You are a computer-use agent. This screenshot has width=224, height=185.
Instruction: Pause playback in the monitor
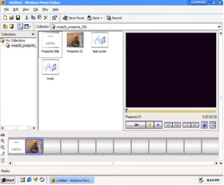tap(150, 125)
